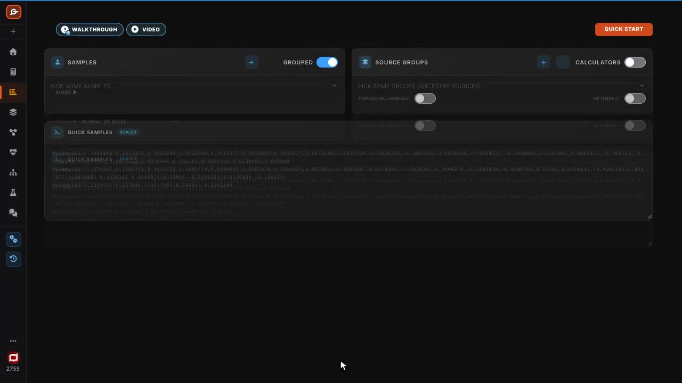Click the Samples panel person icon
Image resolution: width=682 pixels, height=383 pixels.
point(58,62)
